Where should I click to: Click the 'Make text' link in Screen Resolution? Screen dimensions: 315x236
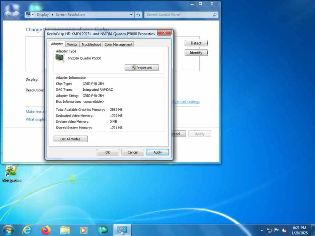(x=35, y=112)
